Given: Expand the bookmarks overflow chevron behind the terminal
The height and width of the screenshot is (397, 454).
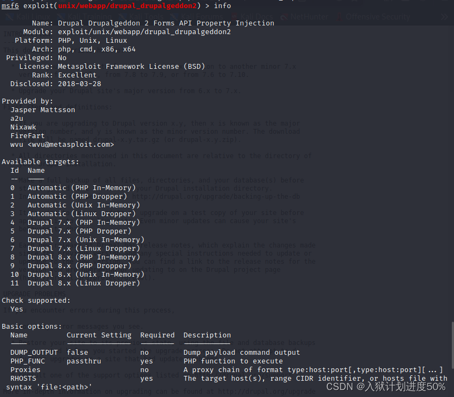Looking at the screenshot, I should (x=444, y=17).
